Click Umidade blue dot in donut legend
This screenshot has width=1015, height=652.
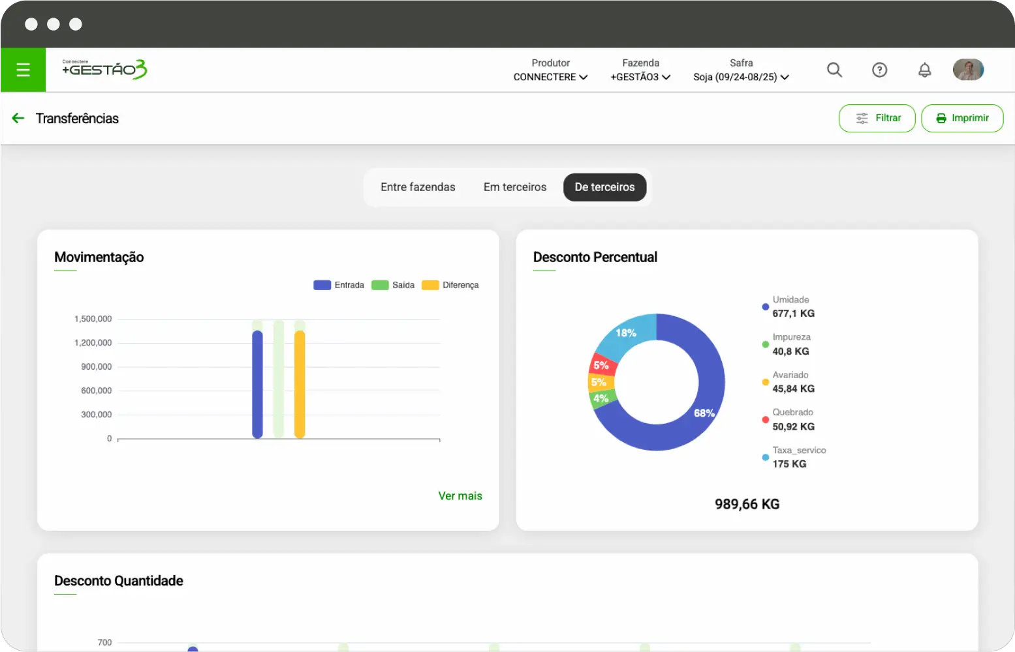point(766,306)
